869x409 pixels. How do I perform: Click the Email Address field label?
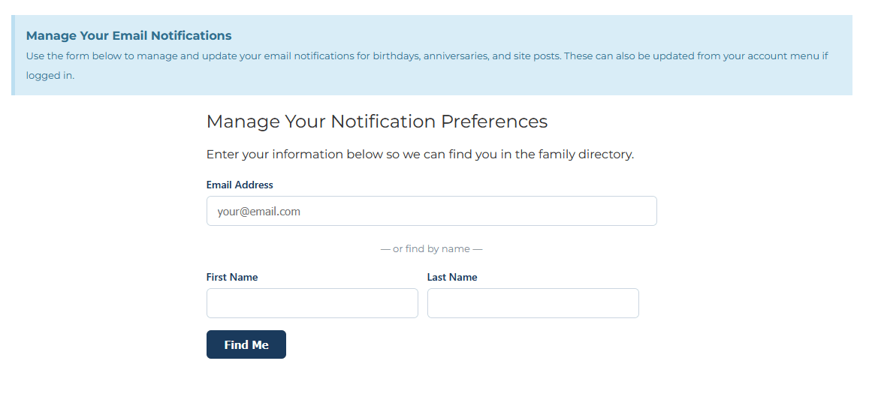click(x=240, y=185)
